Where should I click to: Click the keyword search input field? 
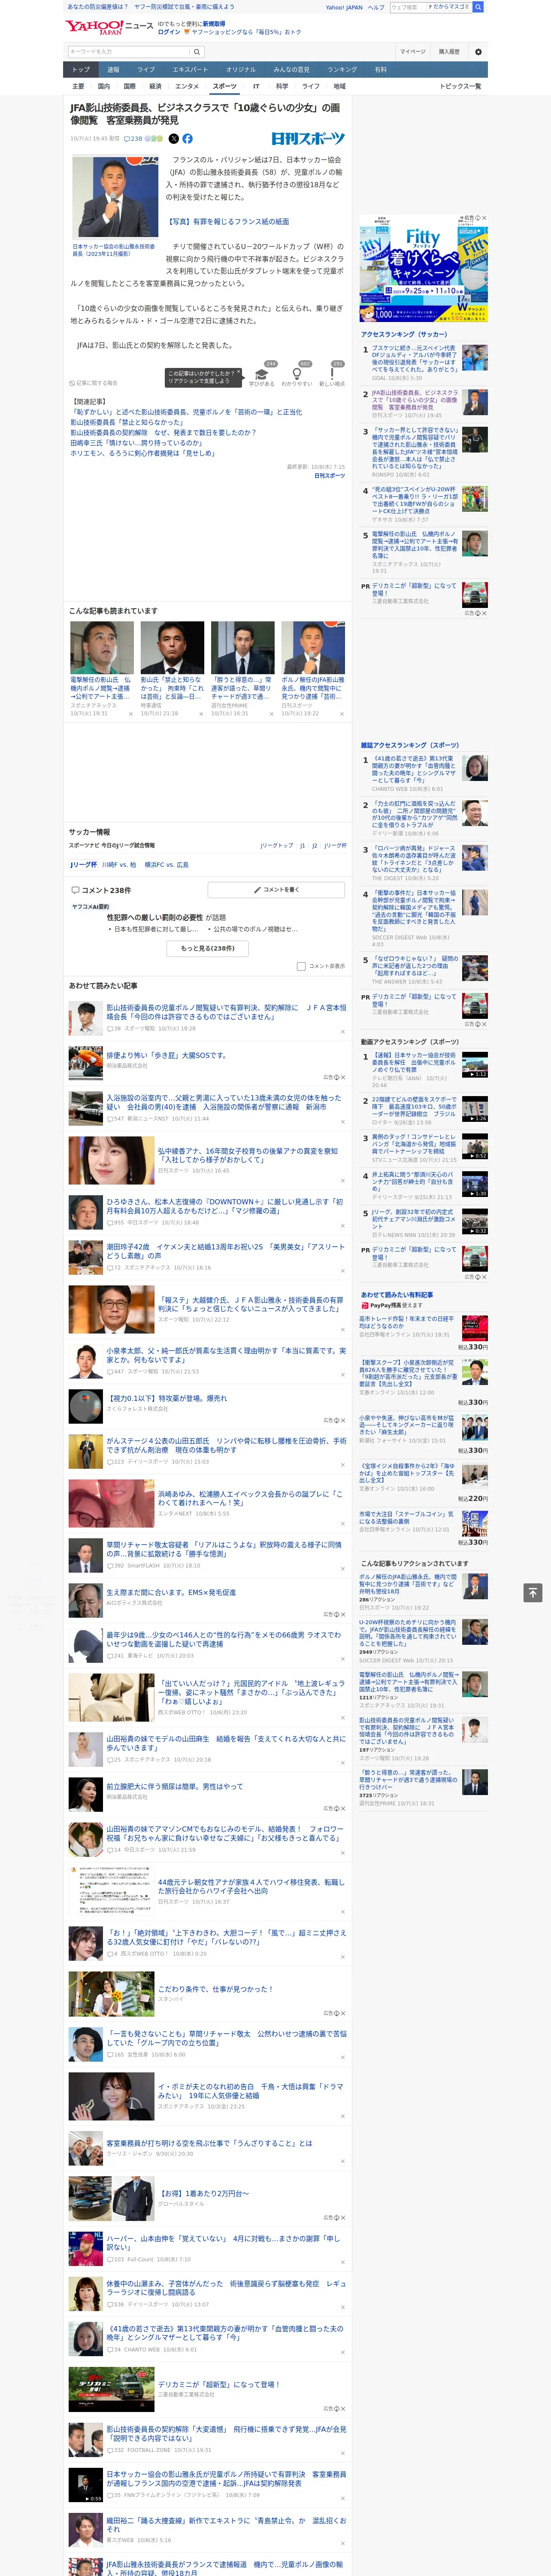click(129, 52)
